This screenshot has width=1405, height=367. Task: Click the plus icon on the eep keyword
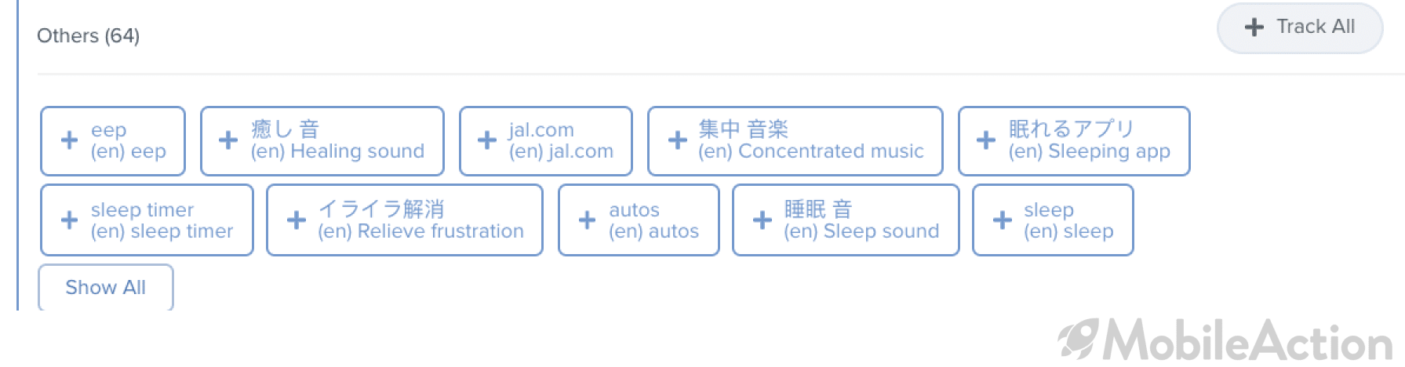click(x=69, y=140)
